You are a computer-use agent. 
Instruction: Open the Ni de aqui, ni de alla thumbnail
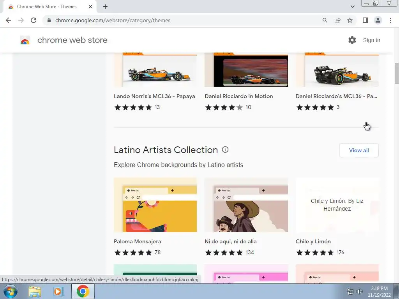[246, 205]
